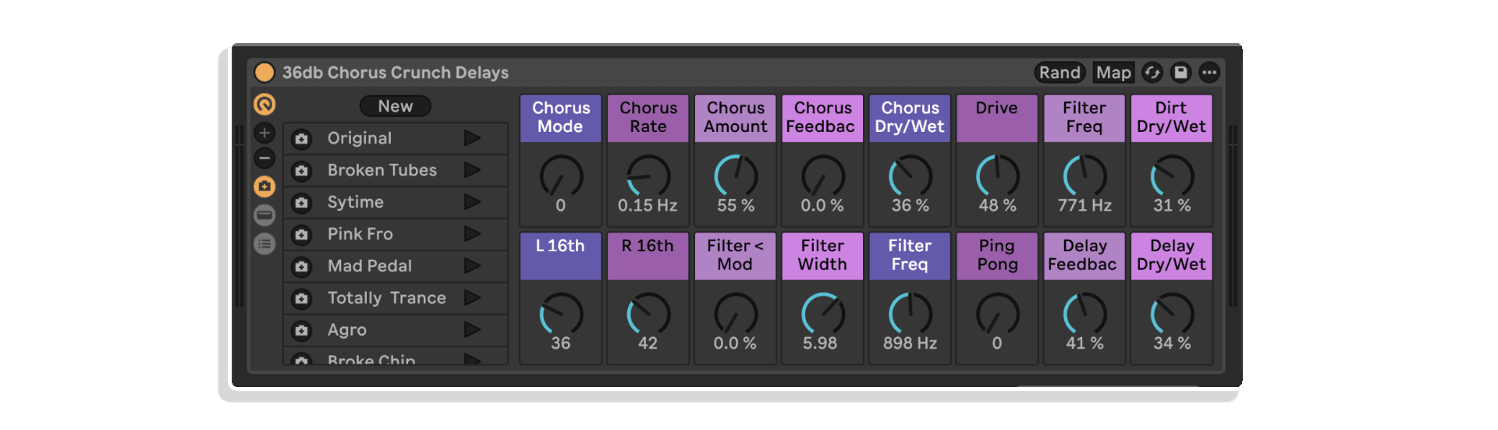Overwrite the Pink Fro variation camera icon
Screen dimensions: 1498x430
point(301,235)
